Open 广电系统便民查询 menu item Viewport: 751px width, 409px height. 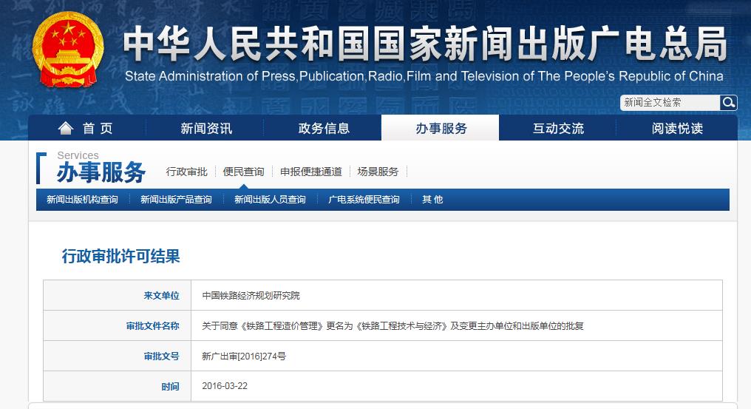[x=364, y=200]
